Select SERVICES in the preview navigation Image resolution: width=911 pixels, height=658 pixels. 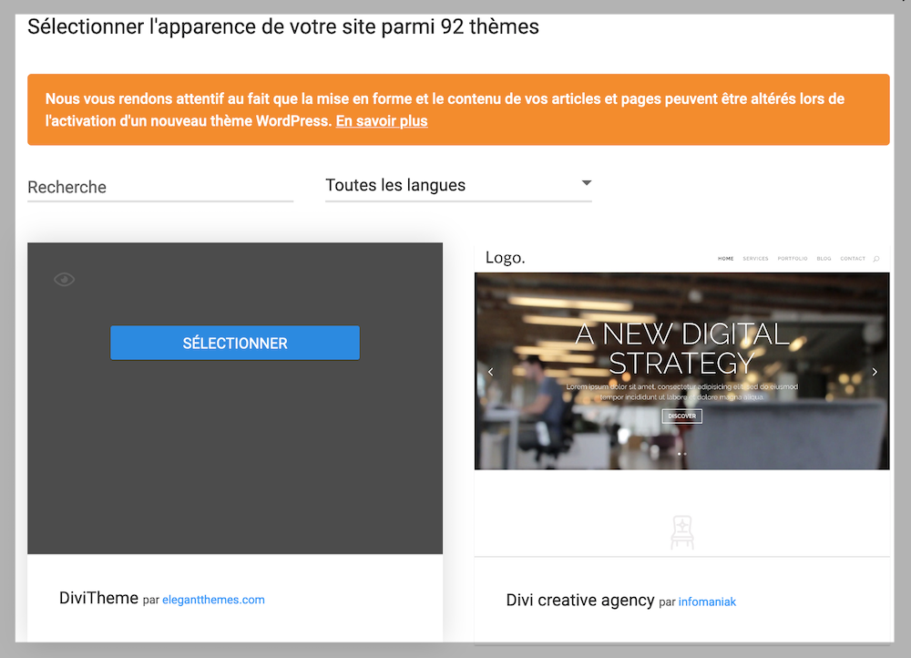pos(755,259)
